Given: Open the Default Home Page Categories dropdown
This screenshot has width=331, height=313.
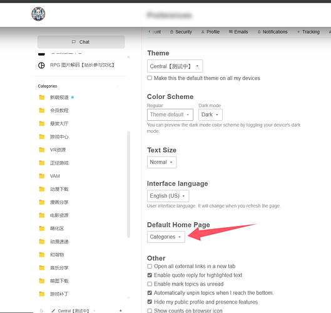Looking at the screenshot, I should [166, 237].
